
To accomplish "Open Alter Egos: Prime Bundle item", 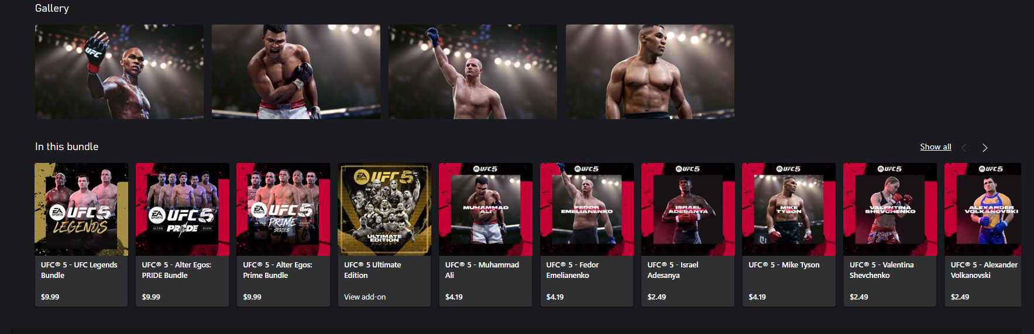I will pyautogui.click(x=283, y=234).
